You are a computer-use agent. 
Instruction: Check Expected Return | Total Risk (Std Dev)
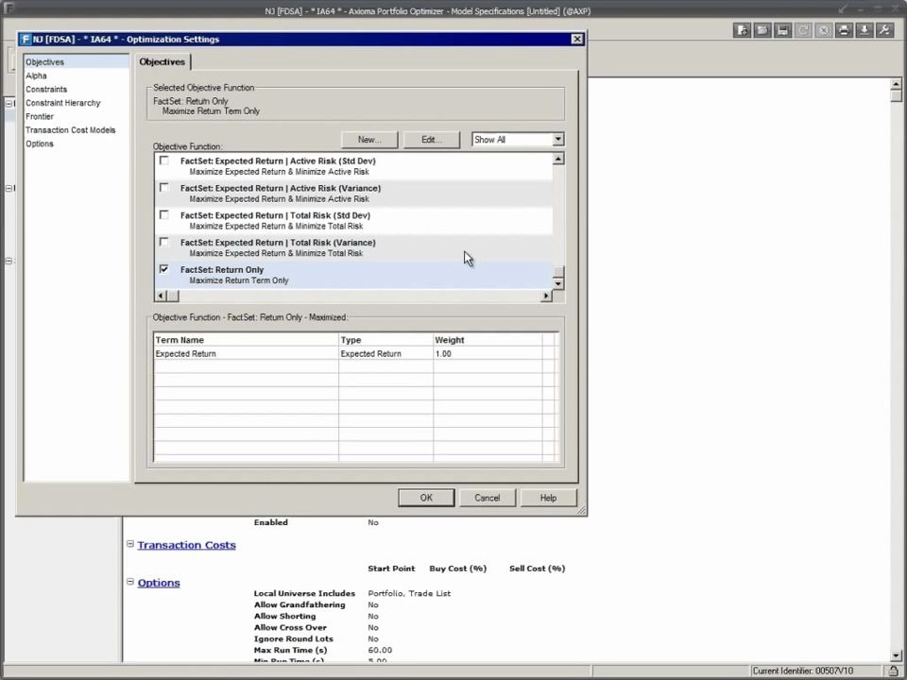(x=164, y=215)
